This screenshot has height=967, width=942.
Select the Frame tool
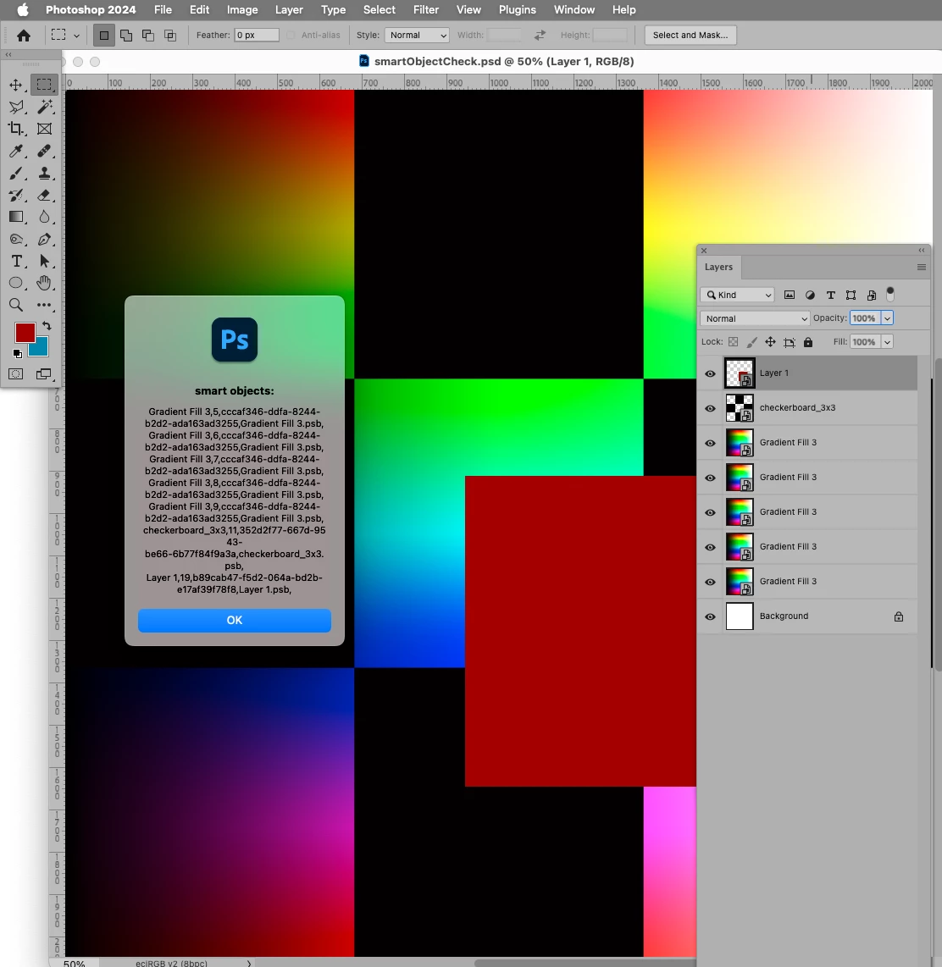(44, 129)
